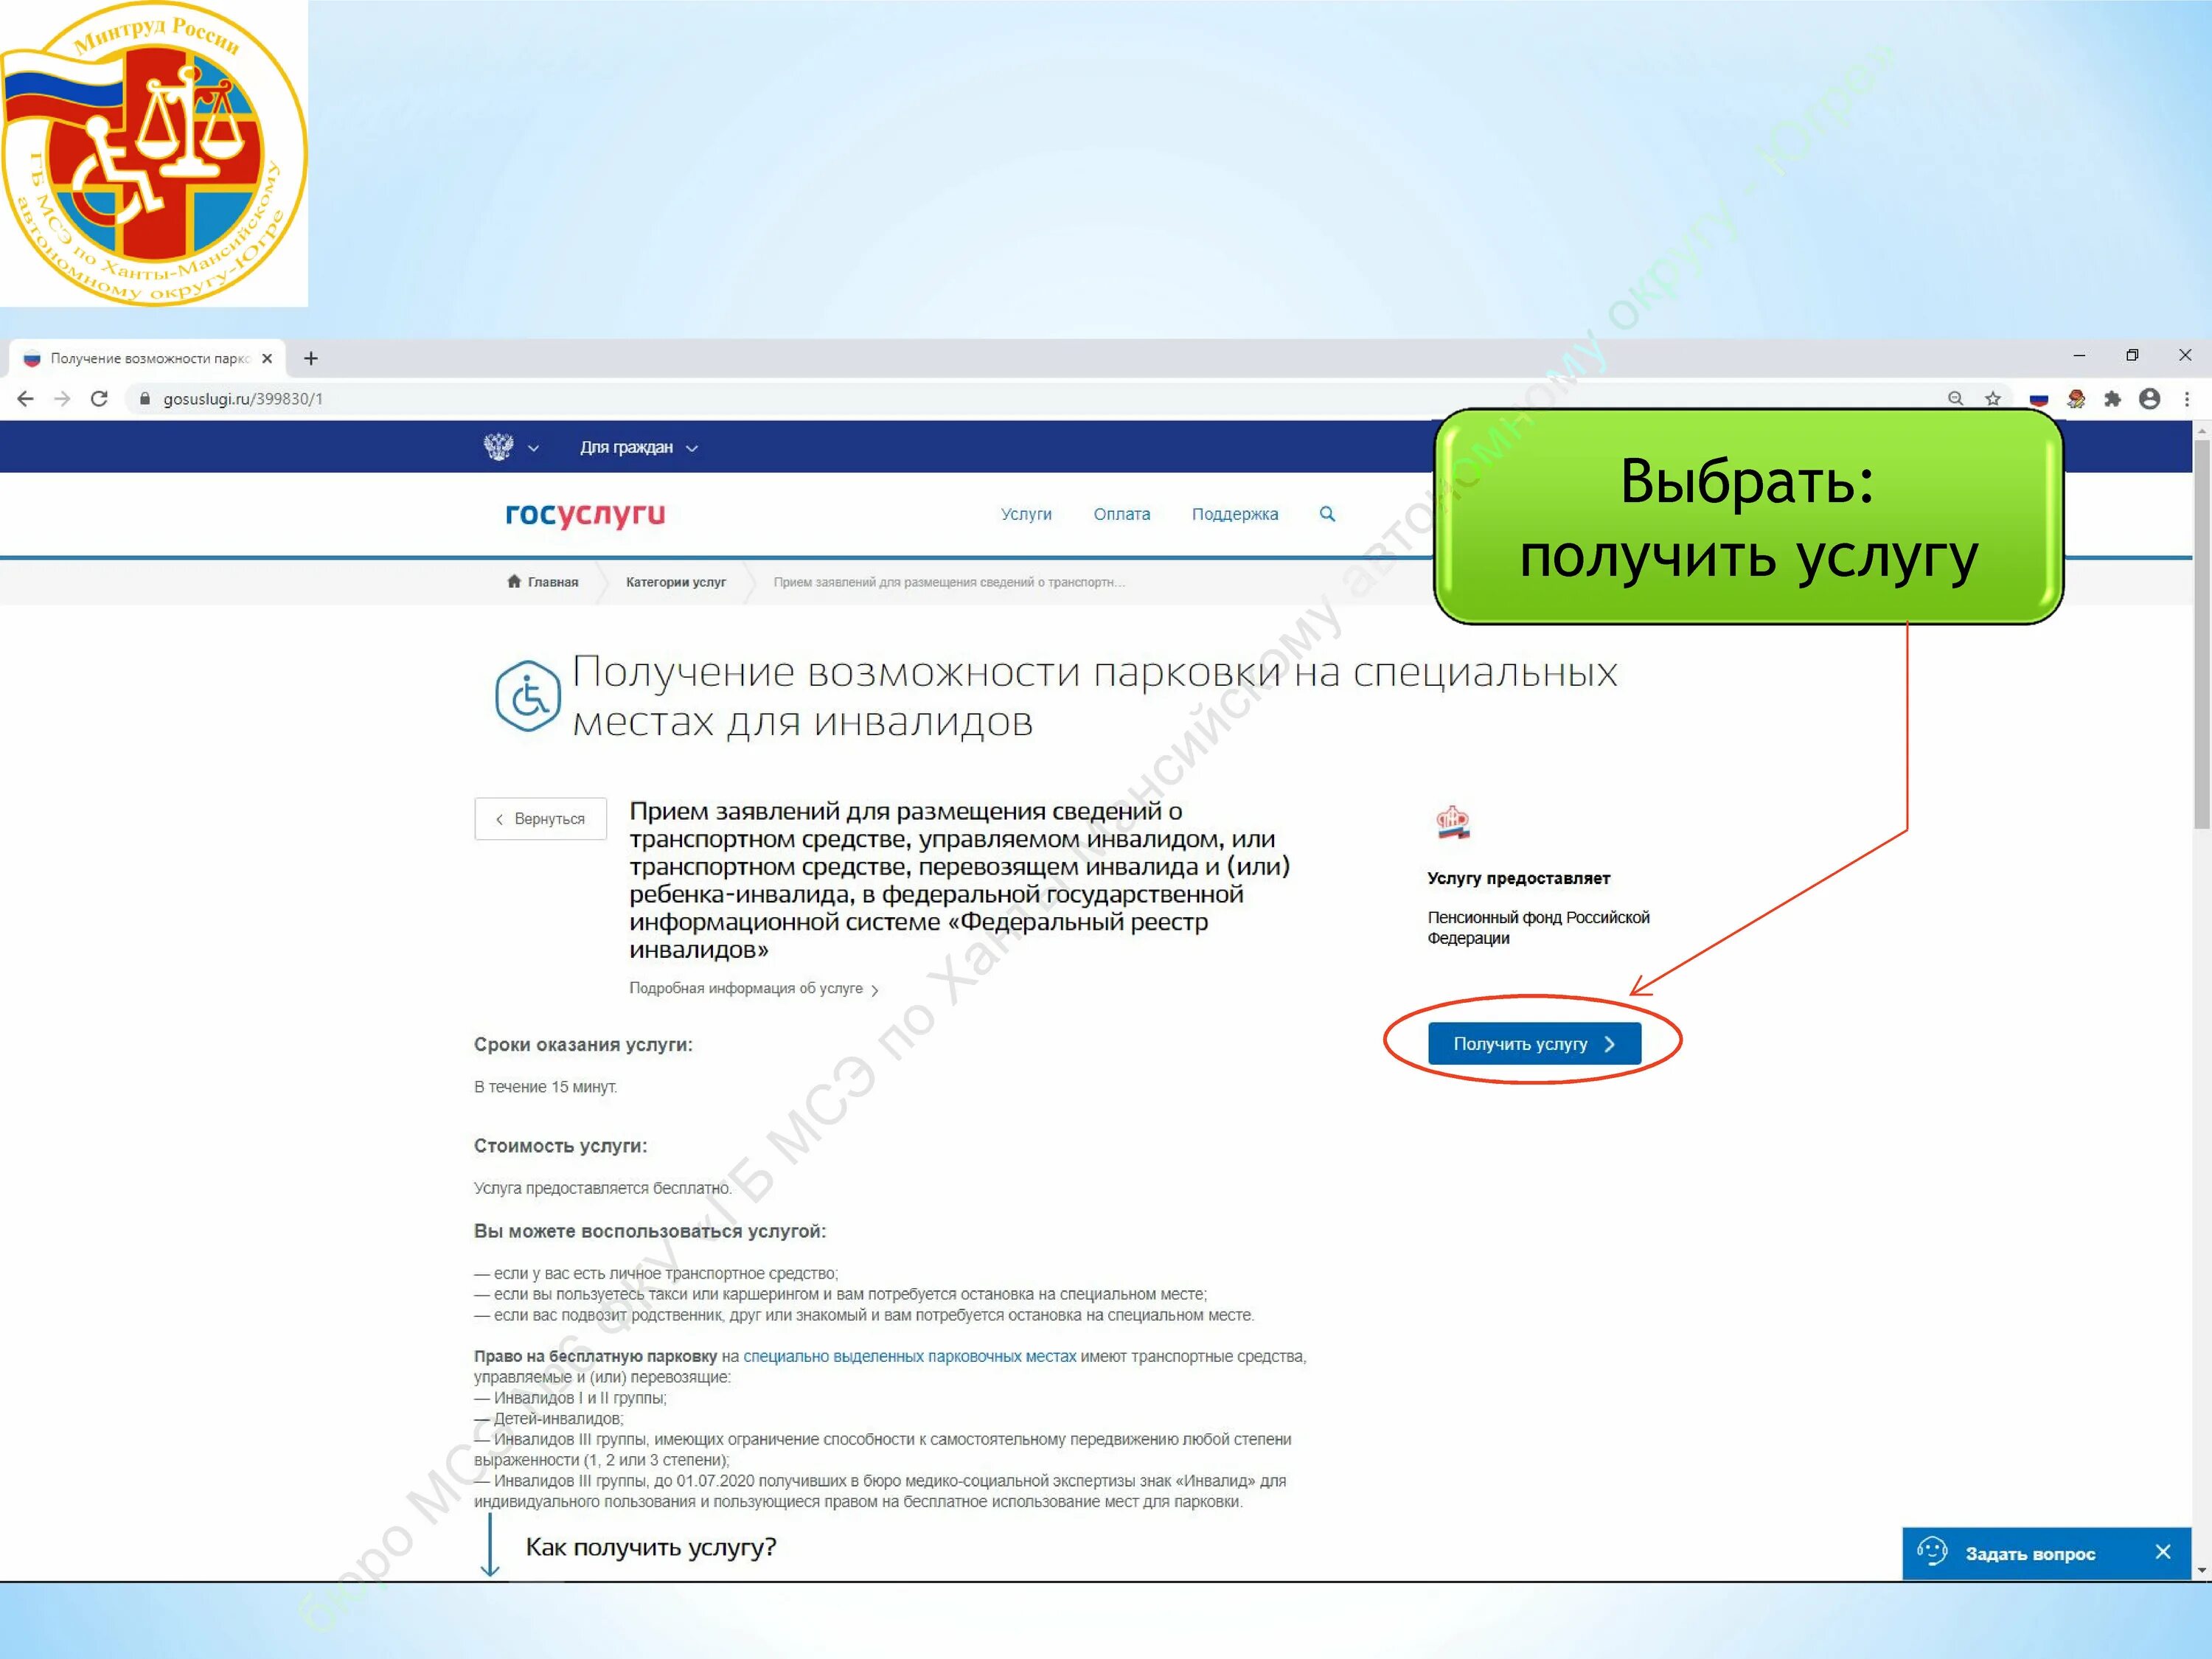2212x1659 pixels.
Task: Click the coat of arms emblem icon
Action: tap(498, 447)
